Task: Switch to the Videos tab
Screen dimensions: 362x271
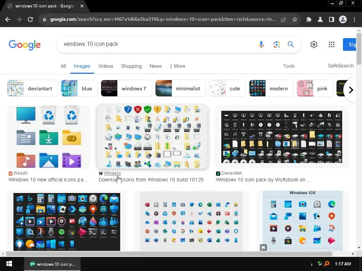Action: tap(105, 66)
